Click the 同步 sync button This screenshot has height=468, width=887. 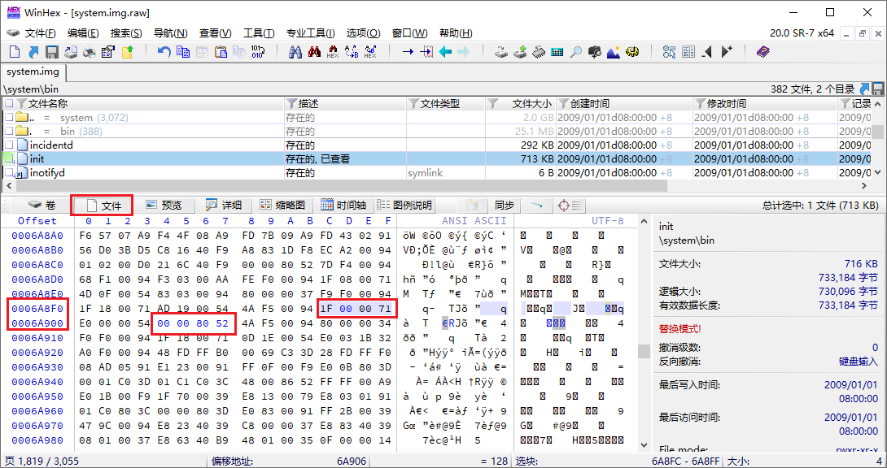click(505, 205)
